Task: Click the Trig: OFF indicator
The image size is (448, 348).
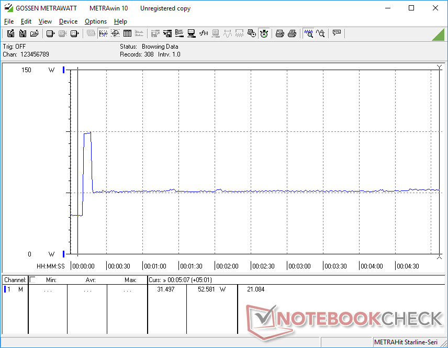Action: click(14, 46)
